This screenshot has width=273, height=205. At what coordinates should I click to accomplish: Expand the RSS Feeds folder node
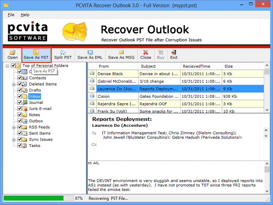[13, 127]
